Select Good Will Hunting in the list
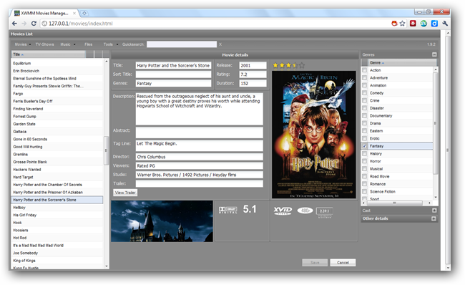 (57, 147)
